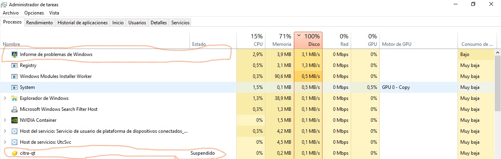
Task: Expand Host de servicios: UtcSvc row
Action: coord(5,142)
